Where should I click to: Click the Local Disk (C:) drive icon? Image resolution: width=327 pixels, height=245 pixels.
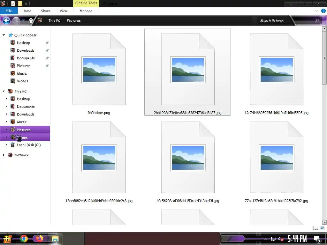pyautogui.click(x=13, y=145)
